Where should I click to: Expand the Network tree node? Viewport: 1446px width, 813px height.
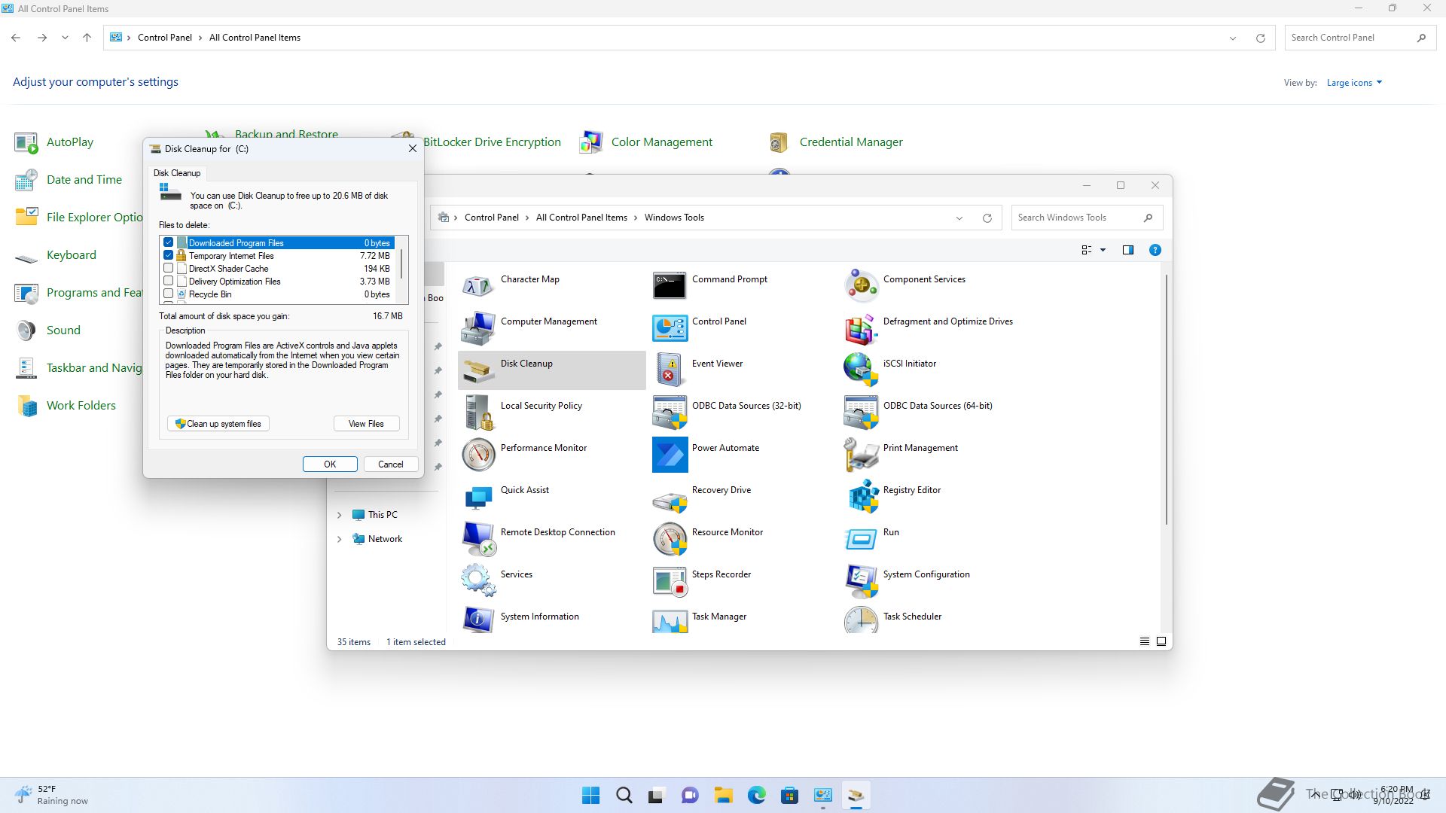[x=340, y=539]
